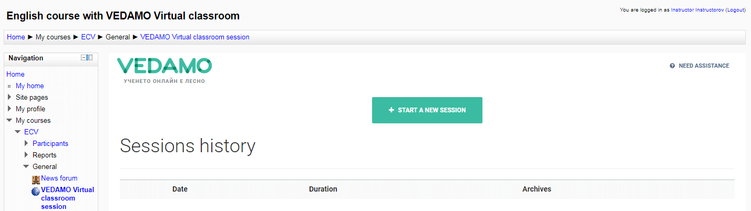Image resolution: width=751 pixels, height=211 pixels.
Task: Click the plus icon on Start a New Session
Action: 391,110
